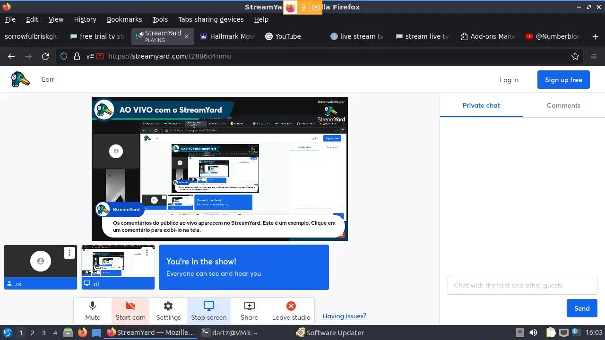The height and width of the screenshot is (340, 605).
Task: Open the Bookmarks menu
Action: coord(124,19)
